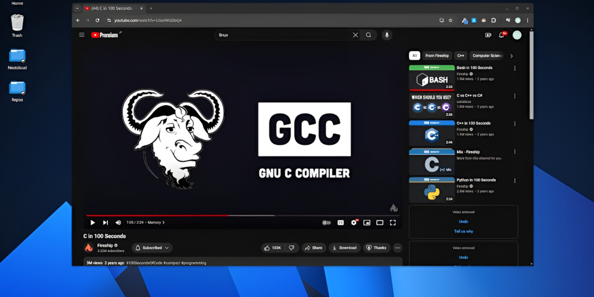This screenshot has height=297, width=594.
Task: Open the browser three-dot menu
Action: point(527,20)
